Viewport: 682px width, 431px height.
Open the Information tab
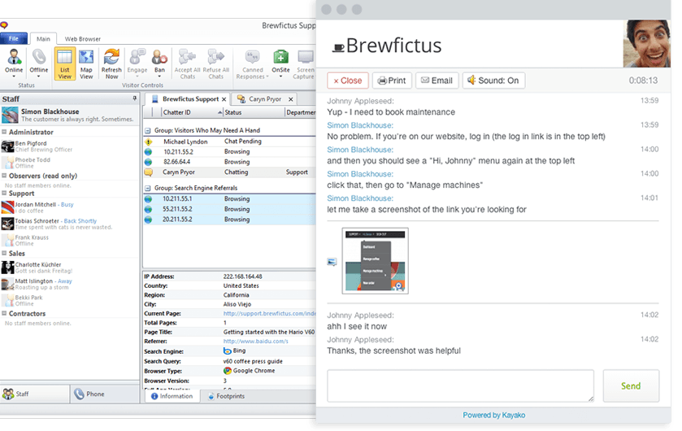(172, 396)
